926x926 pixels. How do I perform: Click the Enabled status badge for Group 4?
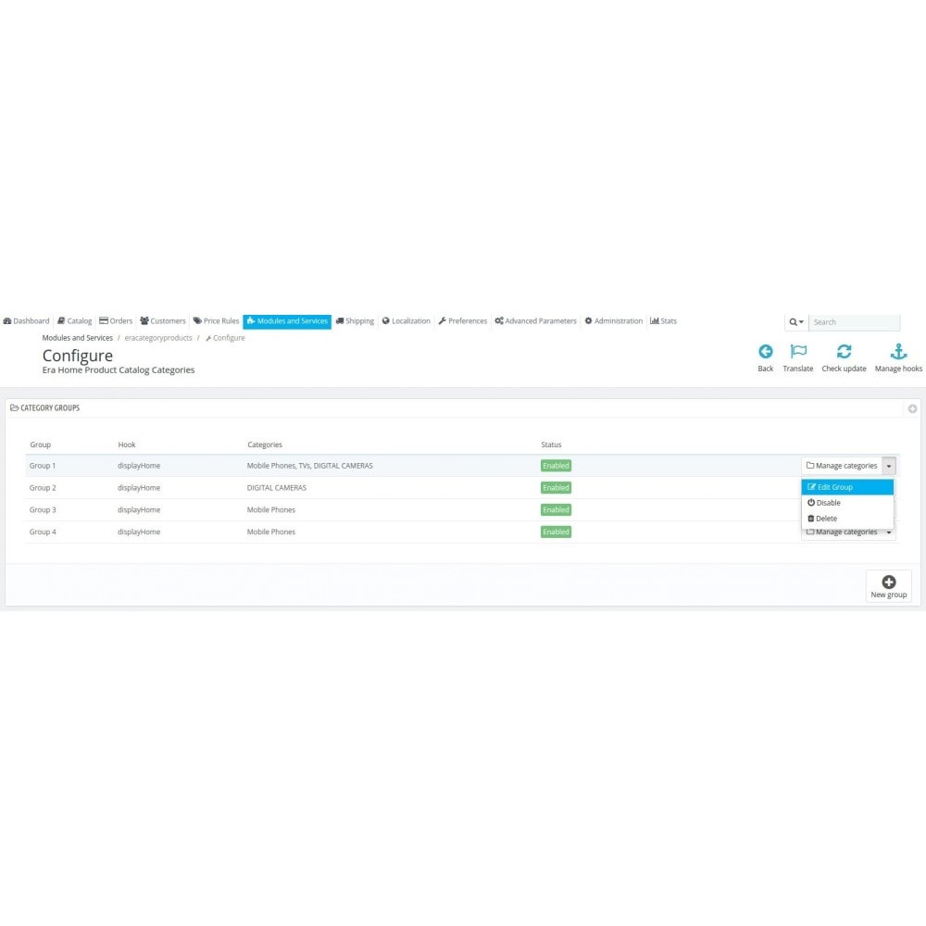[x=556, y=532]
